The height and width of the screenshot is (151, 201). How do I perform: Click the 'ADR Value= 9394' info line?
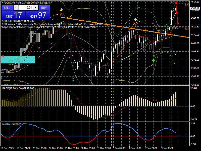[x=52, y=24]
